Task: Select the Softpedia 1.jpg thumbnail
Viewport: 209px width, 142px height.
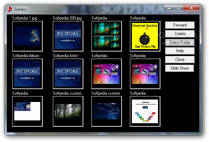Action: [x=27, y=36]
